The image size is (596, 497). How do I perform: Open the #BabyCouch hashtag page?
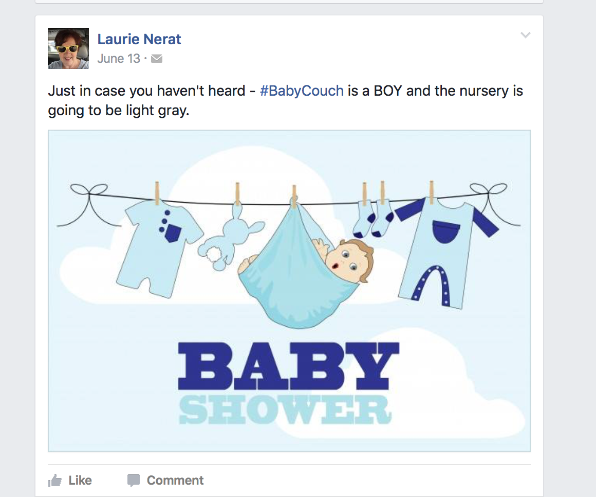(302, 91)
